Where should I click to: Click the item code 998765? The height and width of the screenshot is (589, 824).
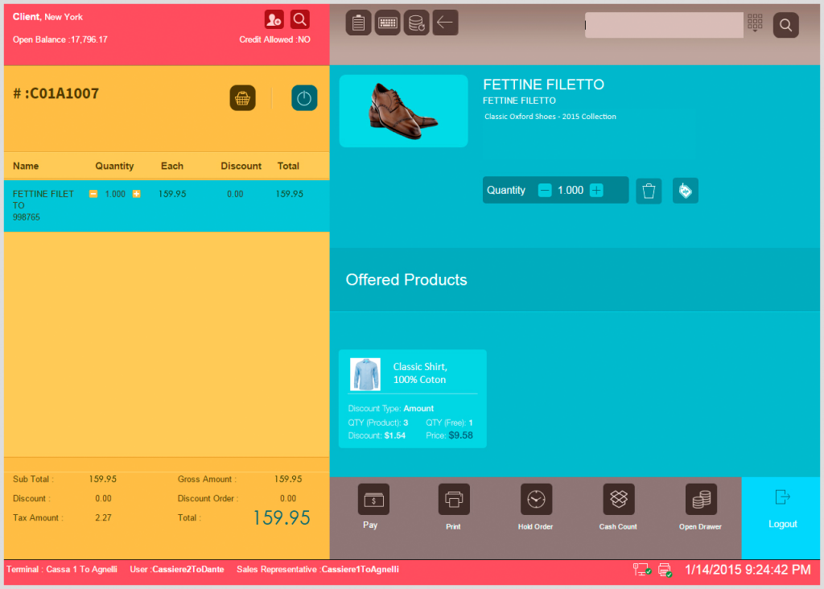coord(27,217)
